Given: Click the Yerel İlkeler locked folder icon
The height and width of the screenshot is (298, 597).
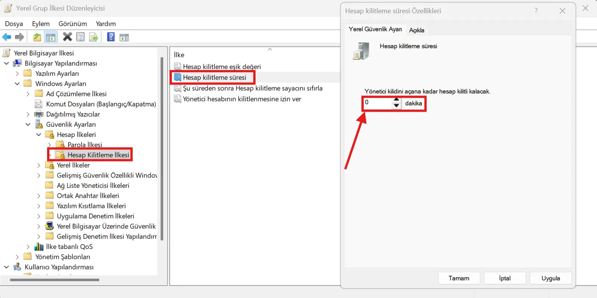Looking at the screenshot, I should coord(49,165).
